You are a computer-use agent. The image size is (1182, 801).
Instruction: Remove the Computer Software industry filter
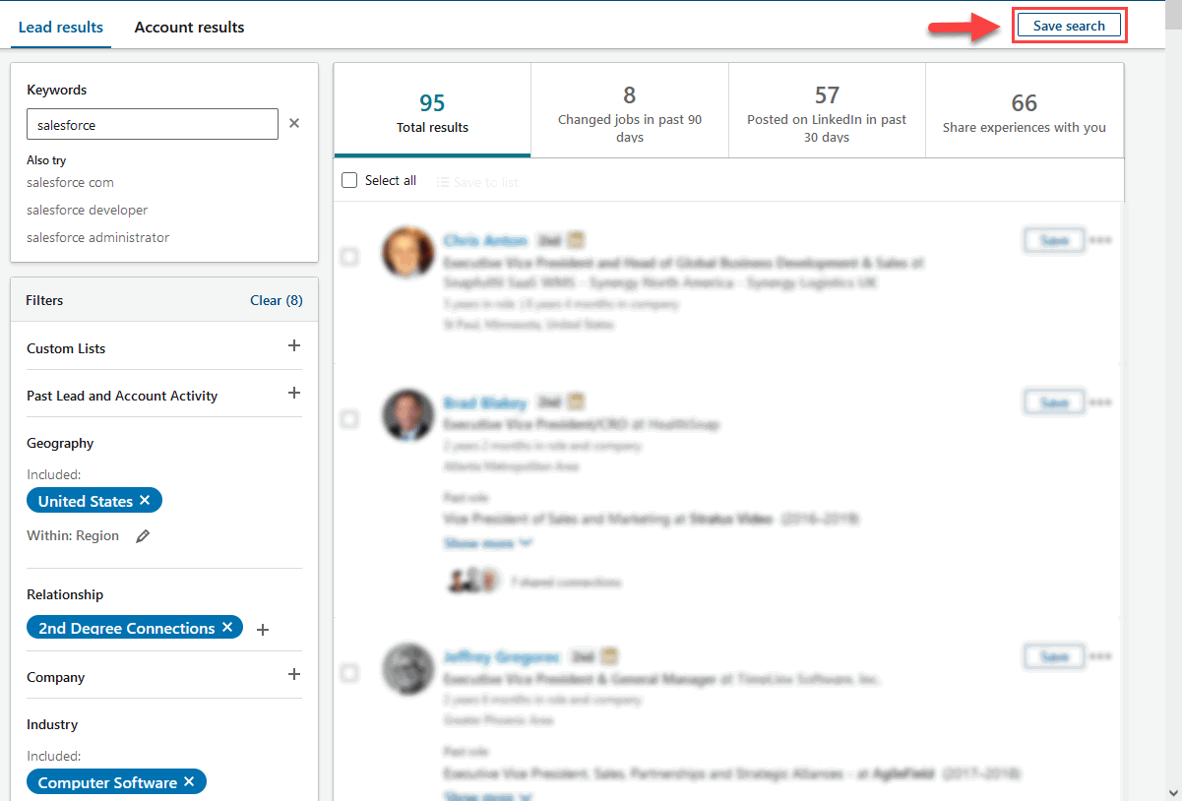click(189, 781)
